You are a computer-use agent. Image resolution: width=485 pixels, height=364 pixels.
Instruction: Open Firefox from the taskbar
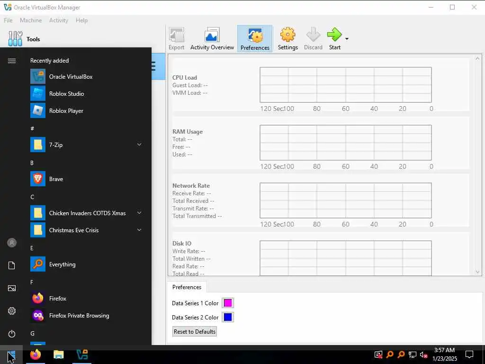[x=36, y=355]
